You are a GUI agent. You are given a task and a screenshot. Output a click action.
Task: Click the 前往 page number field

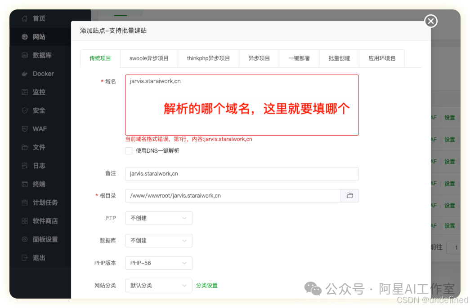click(454, 247)
